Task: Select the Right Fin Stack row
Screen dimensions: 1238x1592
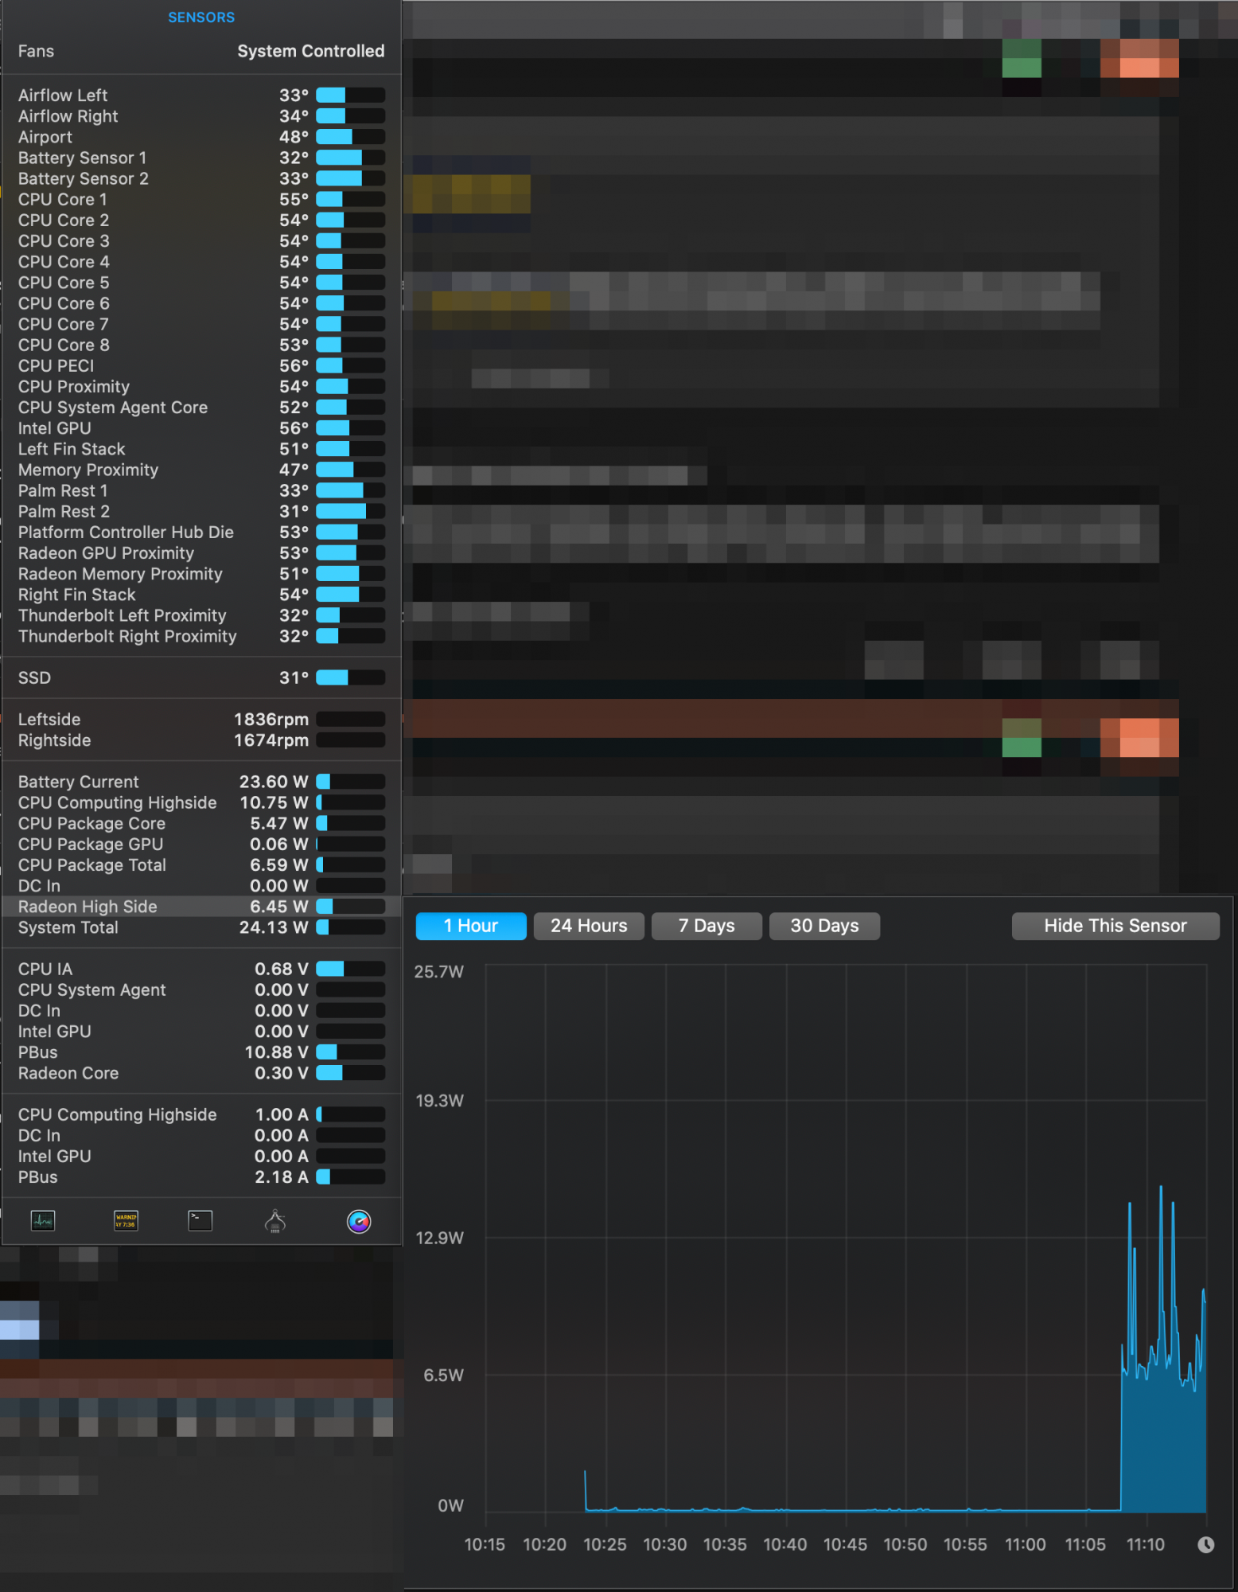Action: 201,594
